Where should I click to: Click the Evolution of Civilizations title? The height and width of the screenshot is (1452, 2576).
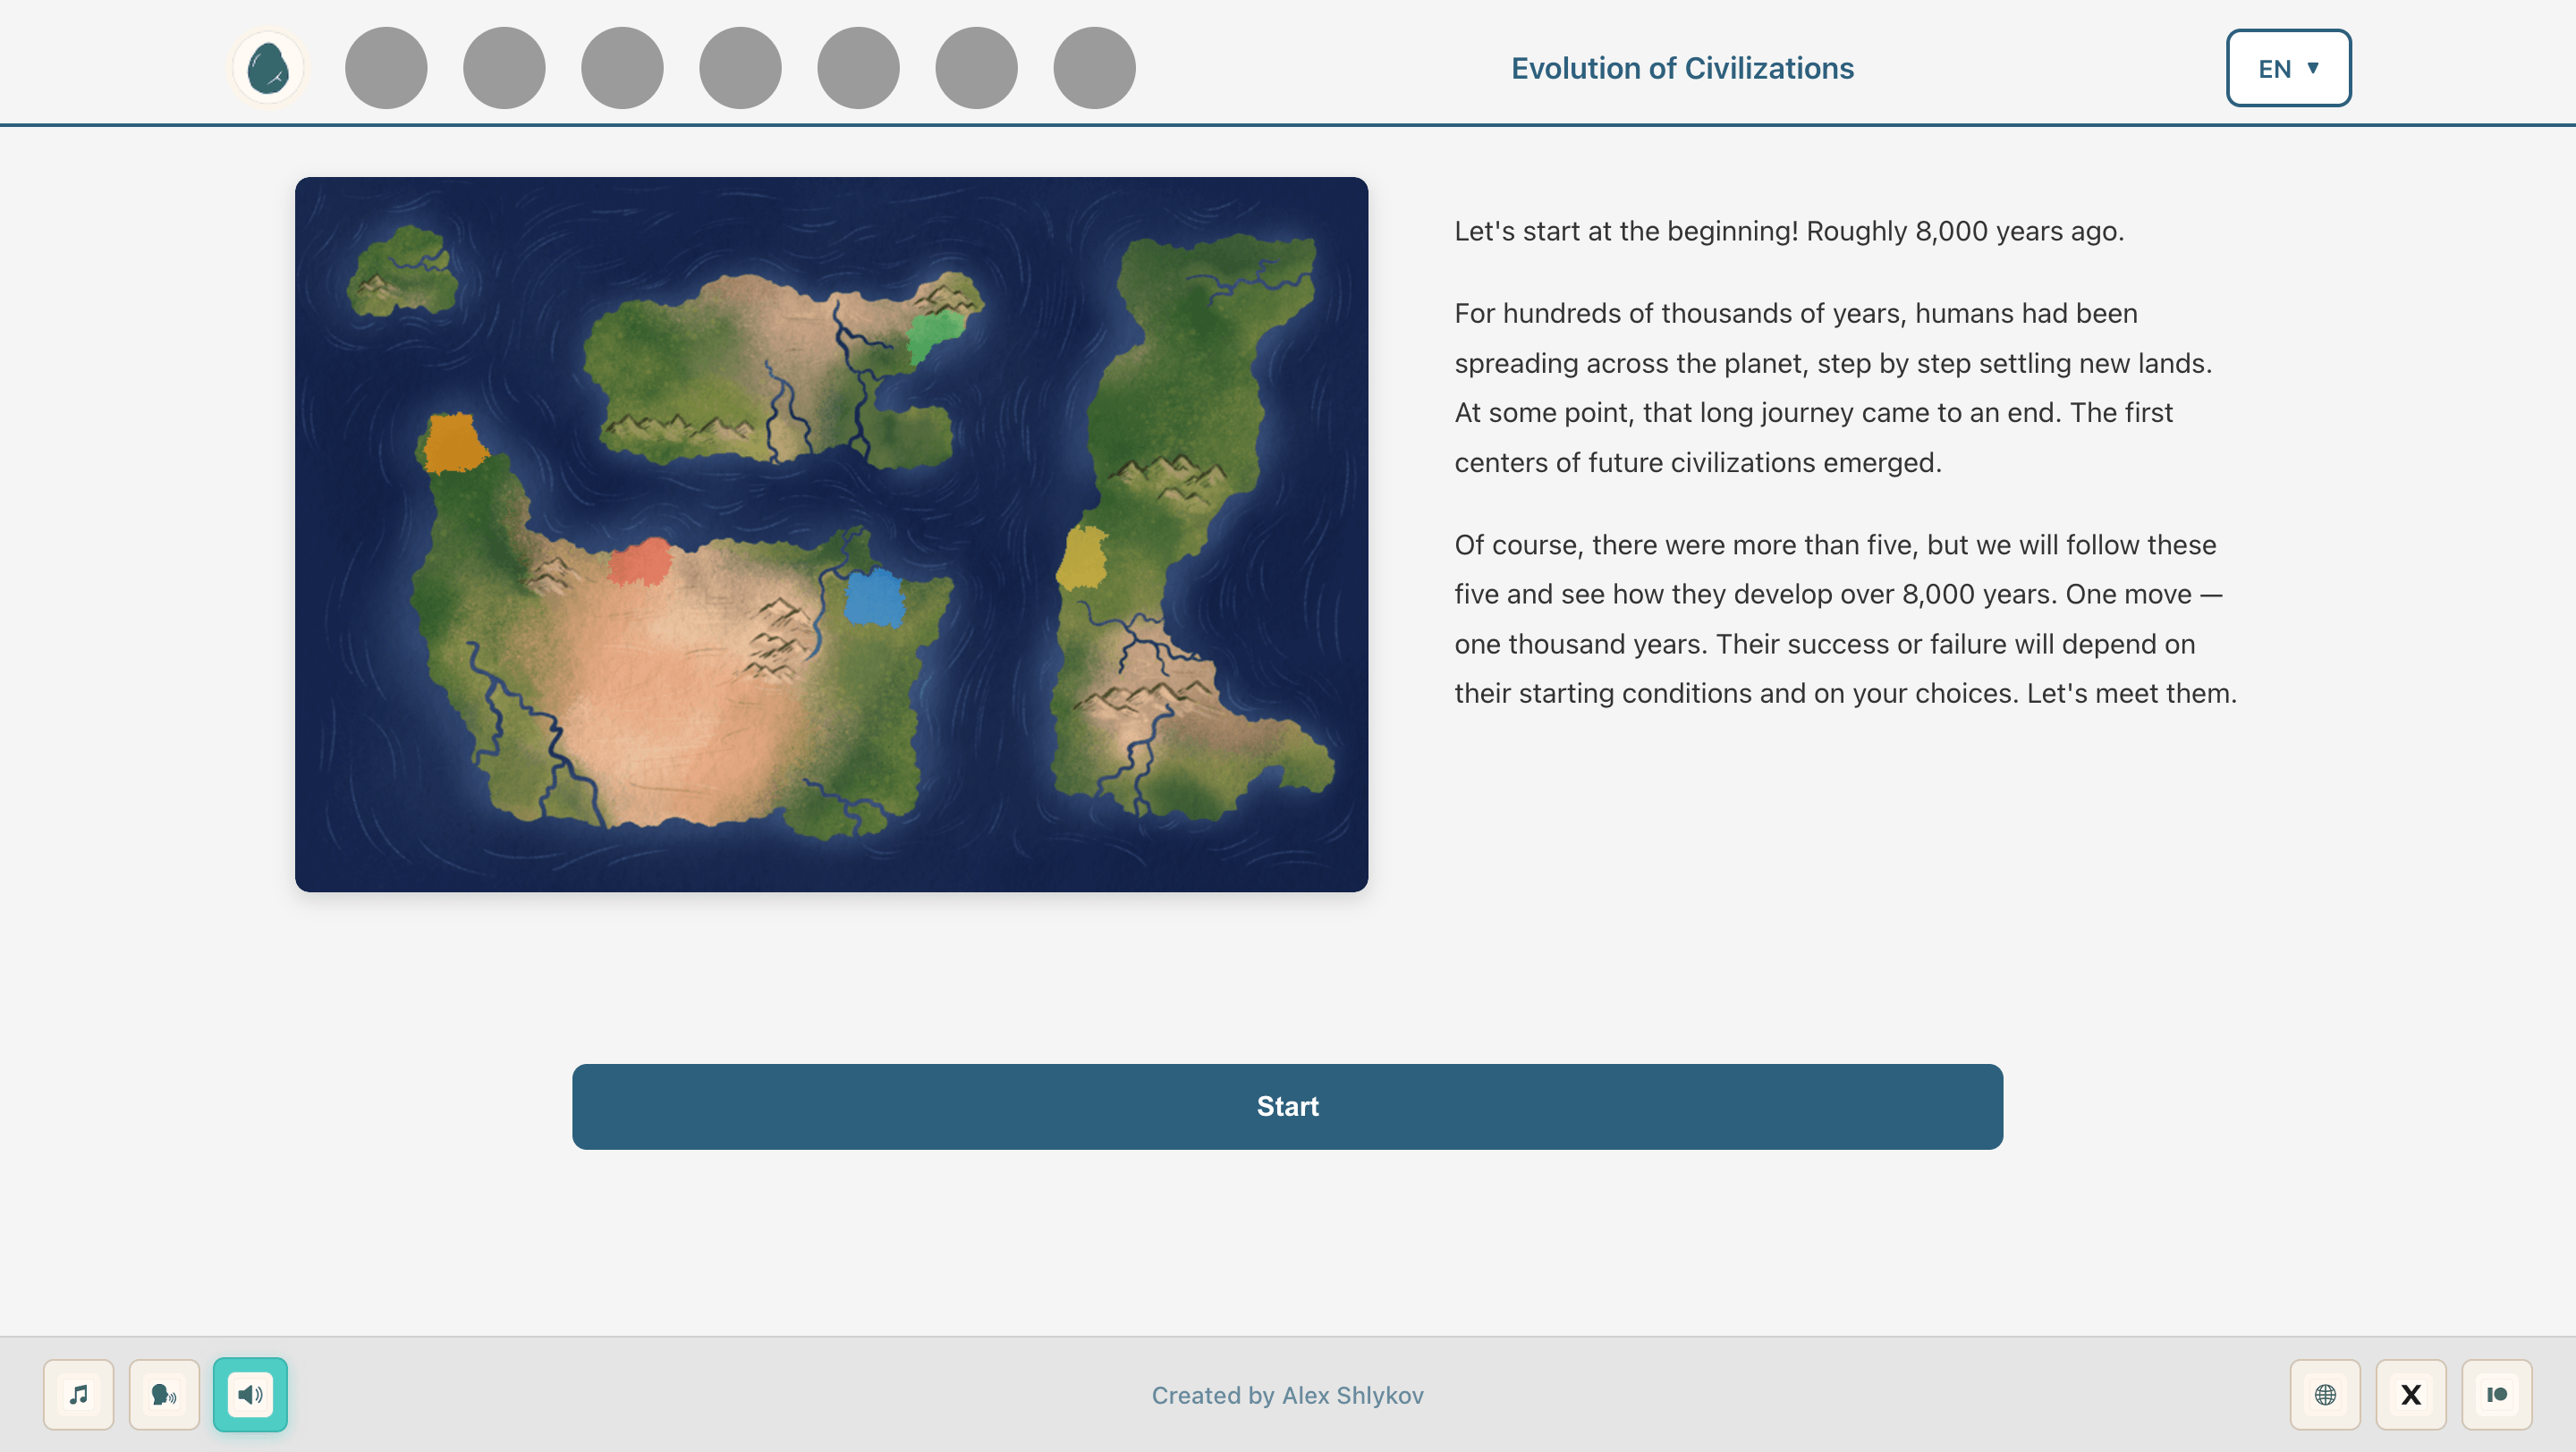click(1682, 68)
